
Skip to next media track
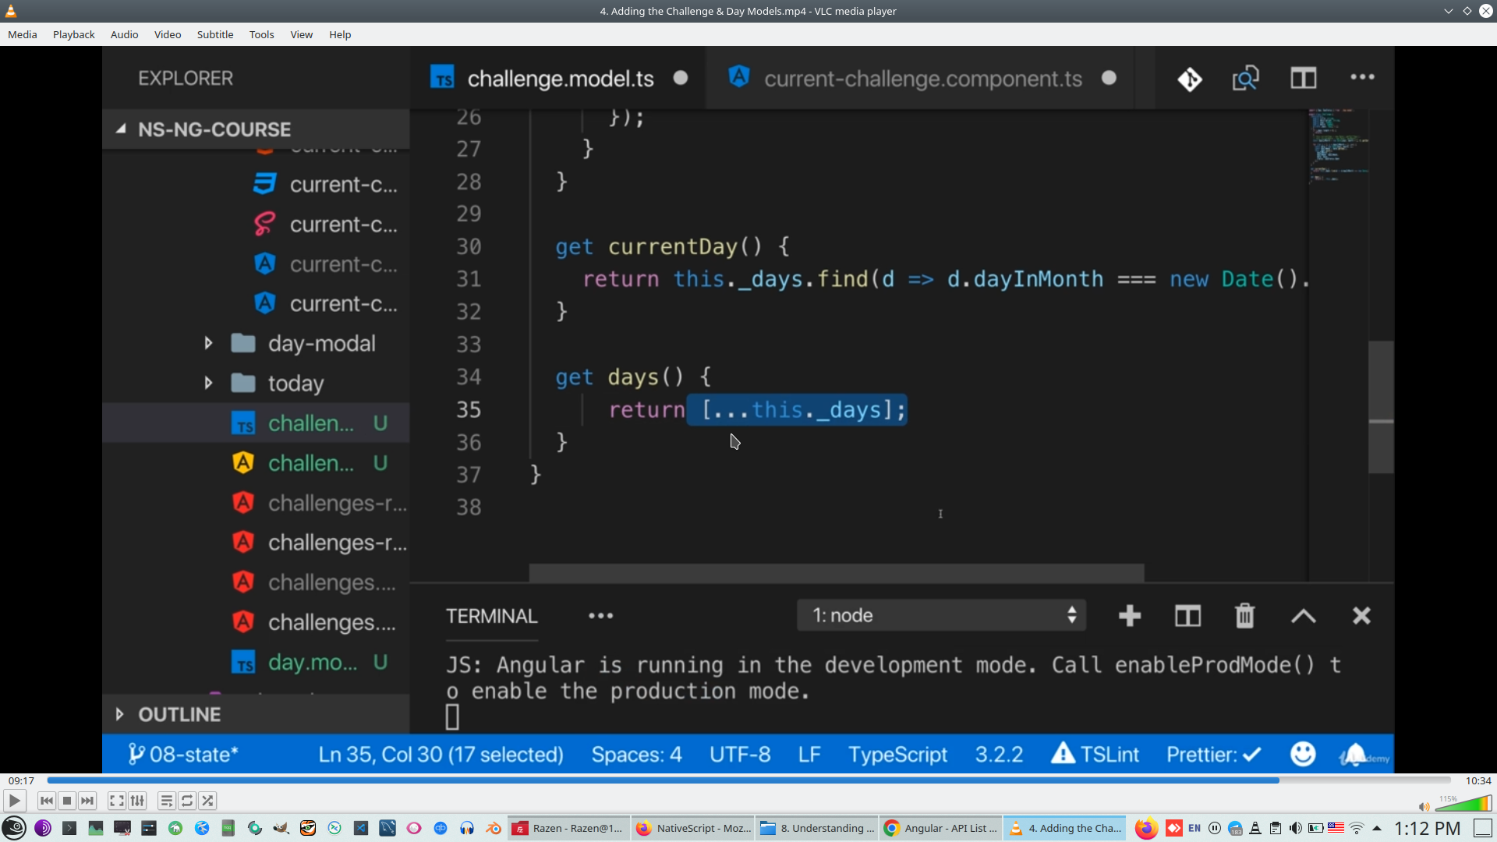(x=87, y=801)
